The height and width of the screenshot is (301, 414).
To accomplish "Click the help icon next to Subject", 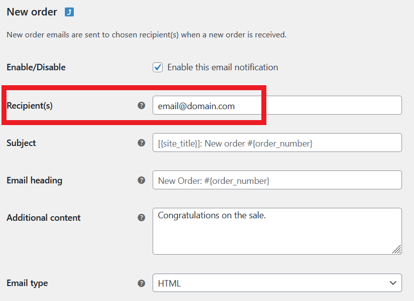I will pyautogui.click(x=141, y=143).
